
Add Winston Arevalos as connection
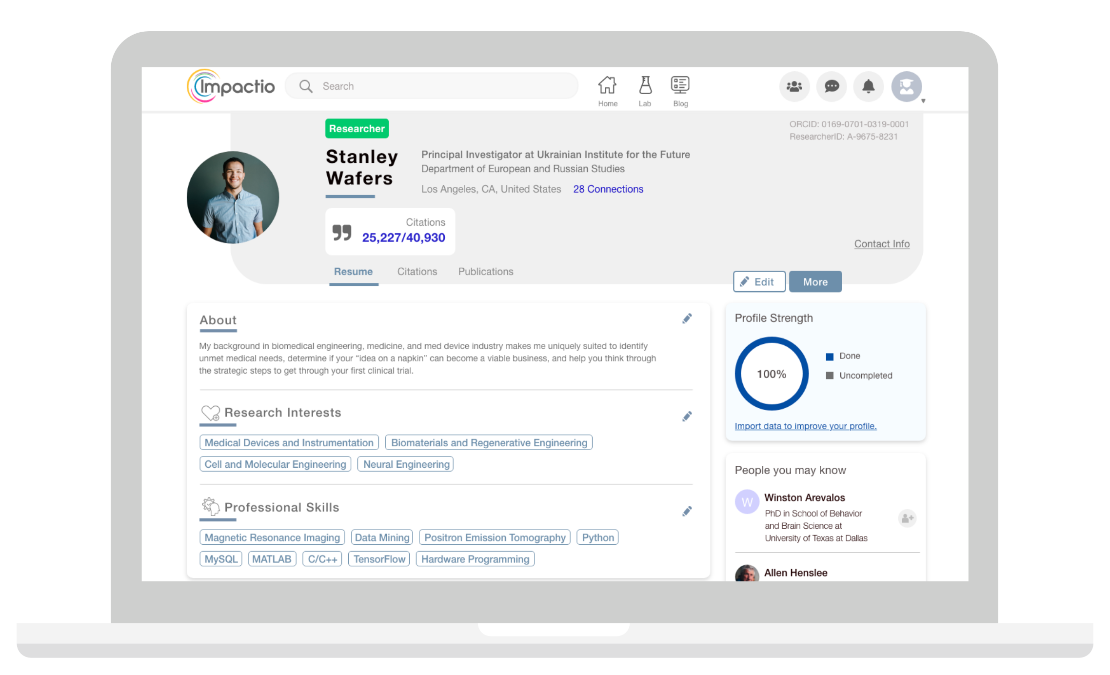(907, 518)
